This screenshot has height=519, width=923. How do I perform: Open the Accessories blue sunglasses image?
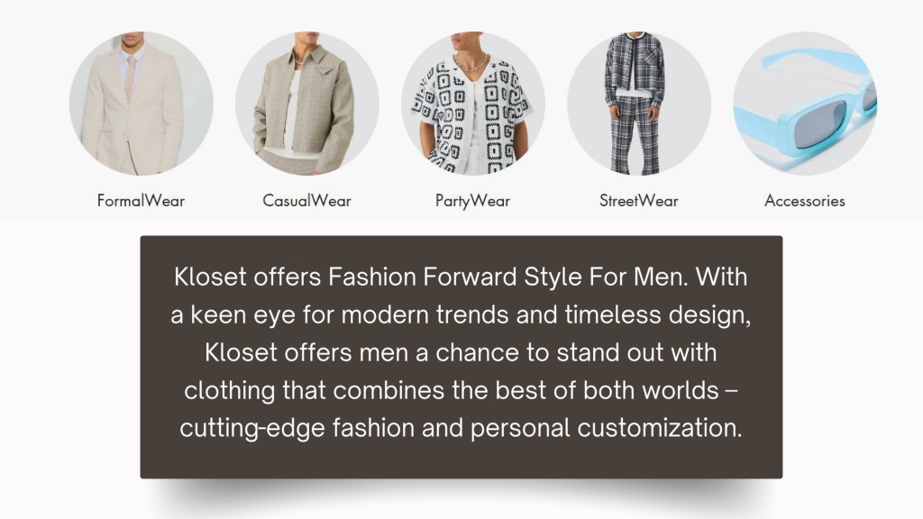805,103
